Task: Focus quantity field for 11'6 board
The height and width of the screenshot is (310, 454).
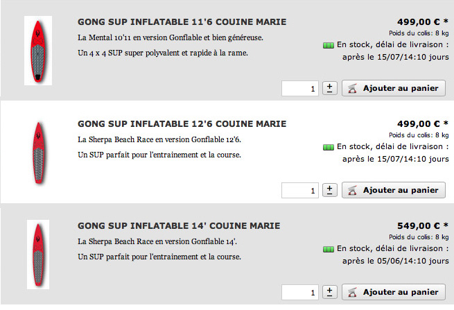Action: click(300, 88)
